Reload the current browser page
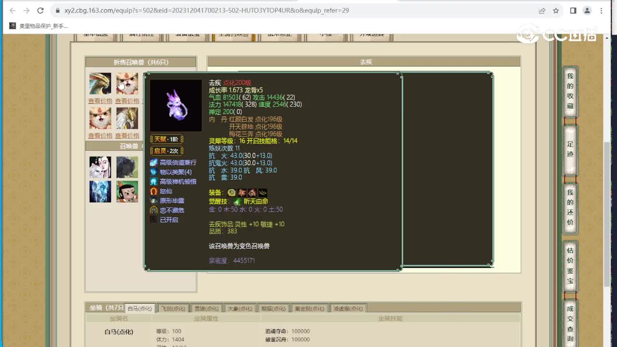 pyautogui.click(x=40, y=10)
